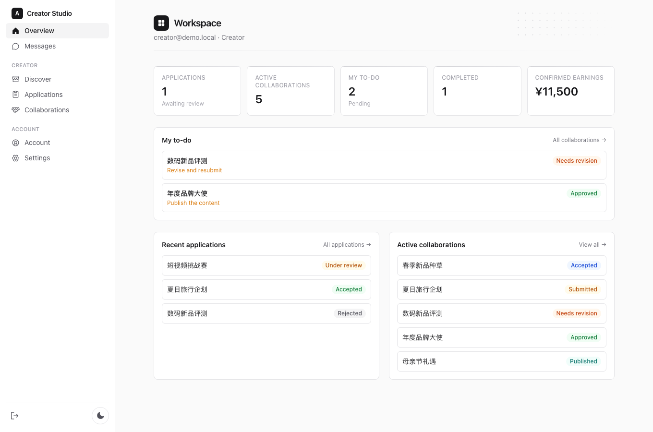Click the Applications stat card
653x432 pixels.
(197, 91)
